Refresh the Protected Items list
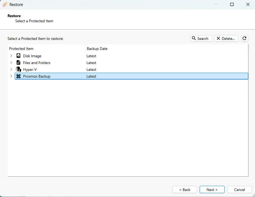This screenshot has width=255, height=197. tap(244, 38)
